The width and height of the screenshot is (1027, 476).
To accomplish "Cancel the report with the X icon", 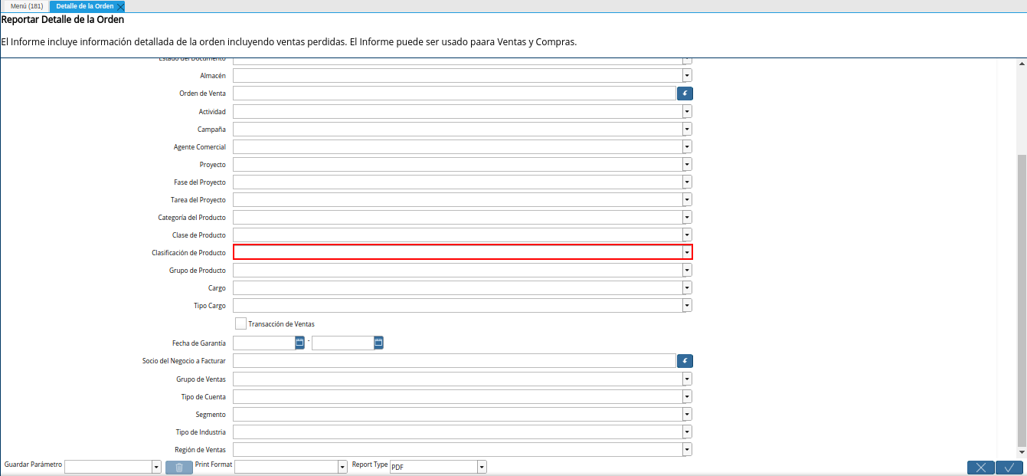I will 980,468.
